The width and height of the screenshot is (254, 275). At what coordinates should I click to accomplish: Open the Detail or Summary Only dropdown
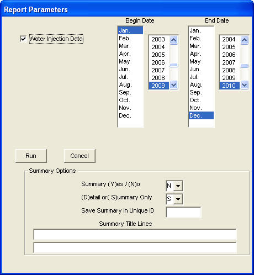(x=178, y=199)
